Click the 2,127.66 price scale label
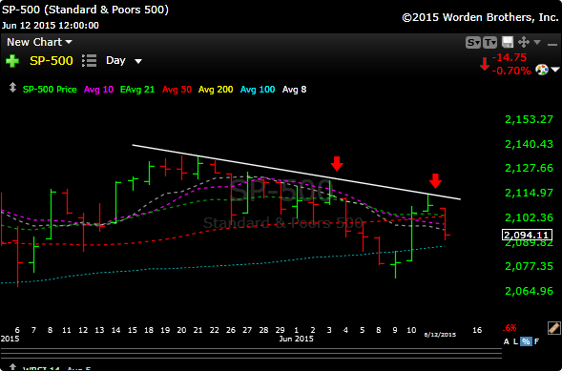The image size is (562, 371). coord(529,168)
